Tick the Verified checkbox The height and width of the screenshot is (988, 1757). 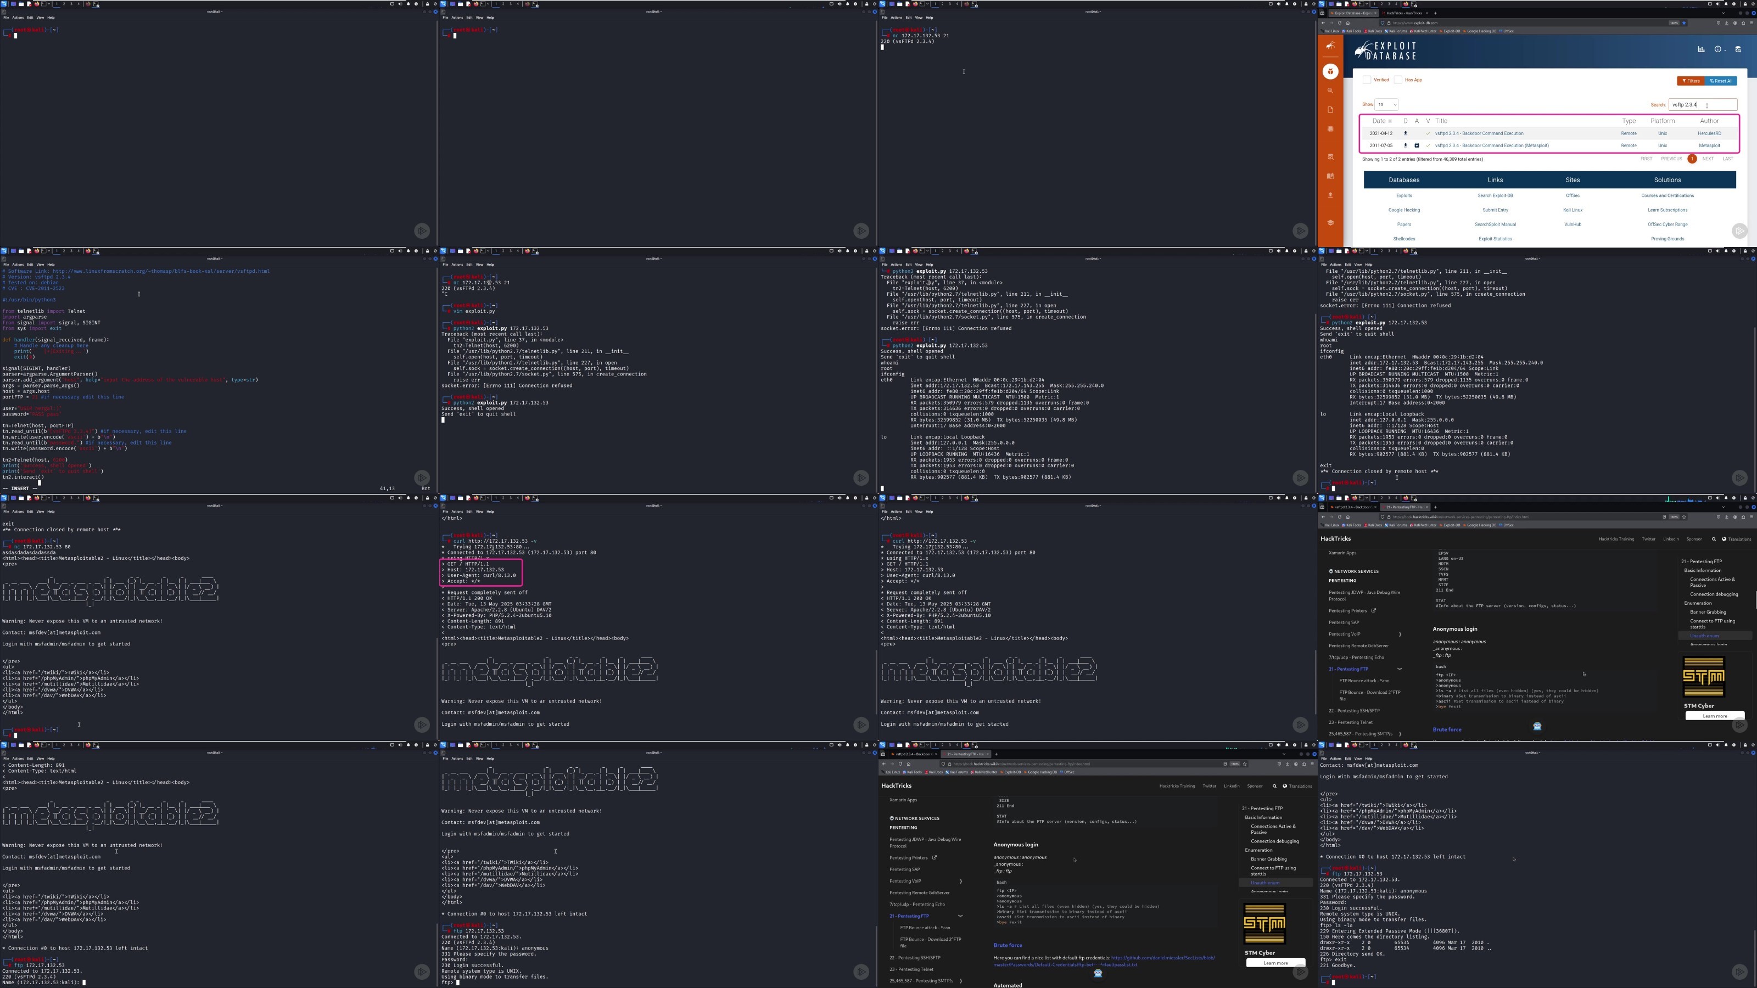1366,80
